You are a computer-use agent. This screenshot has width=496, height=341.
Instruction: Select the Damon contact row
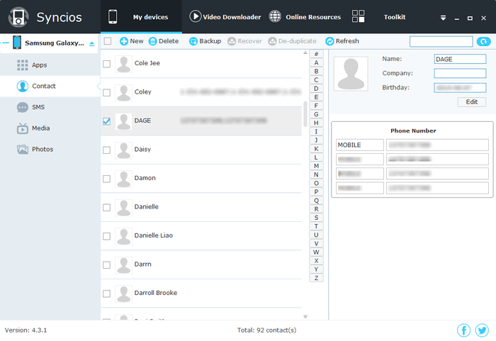click(x=201, y=179)
